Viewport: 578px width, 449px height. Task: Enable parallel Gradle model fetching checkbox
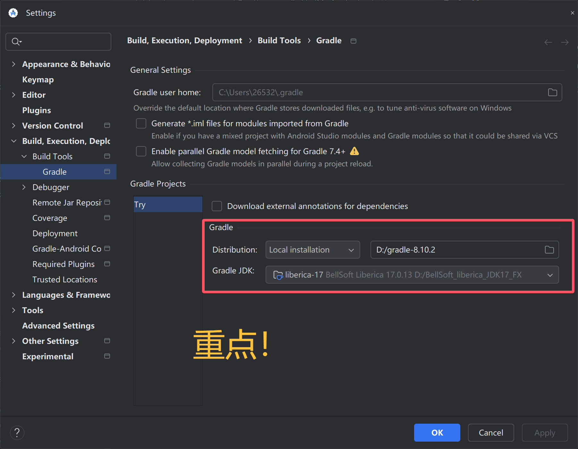coord(141,151)
